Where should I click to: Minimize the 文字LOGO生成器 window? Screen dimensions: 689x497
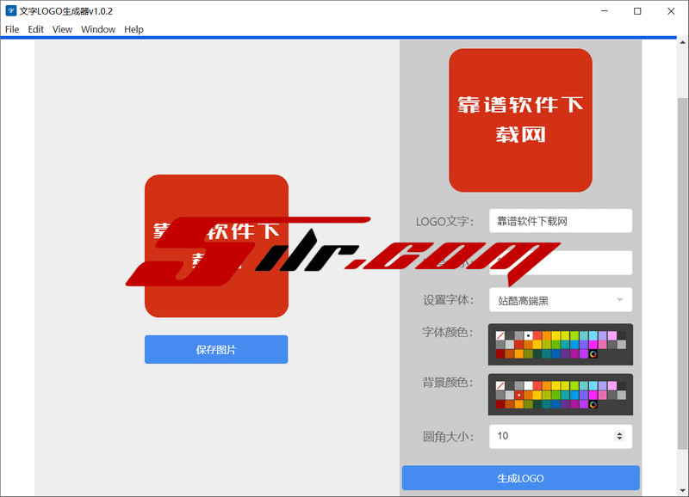point(605,11)
